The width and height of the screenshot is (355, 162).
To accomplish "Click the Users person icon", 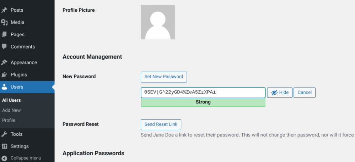I will click(x=4, y=87).
